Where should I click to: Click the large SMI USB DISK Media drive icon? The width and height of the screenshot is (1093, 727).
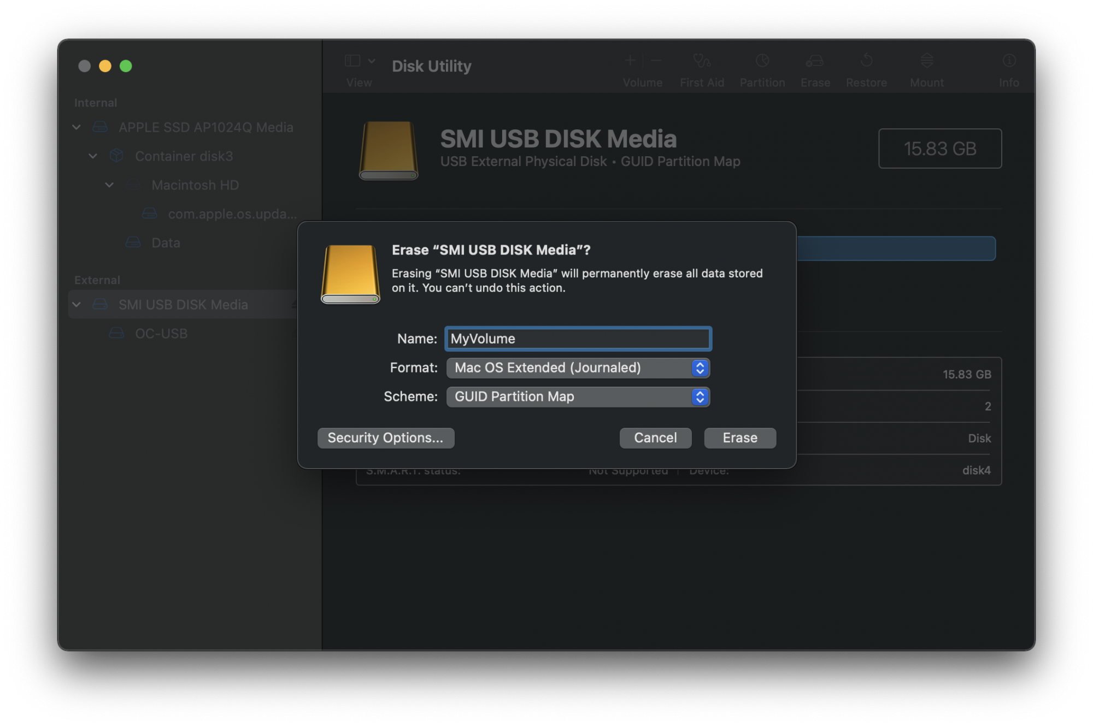(389, 150)
